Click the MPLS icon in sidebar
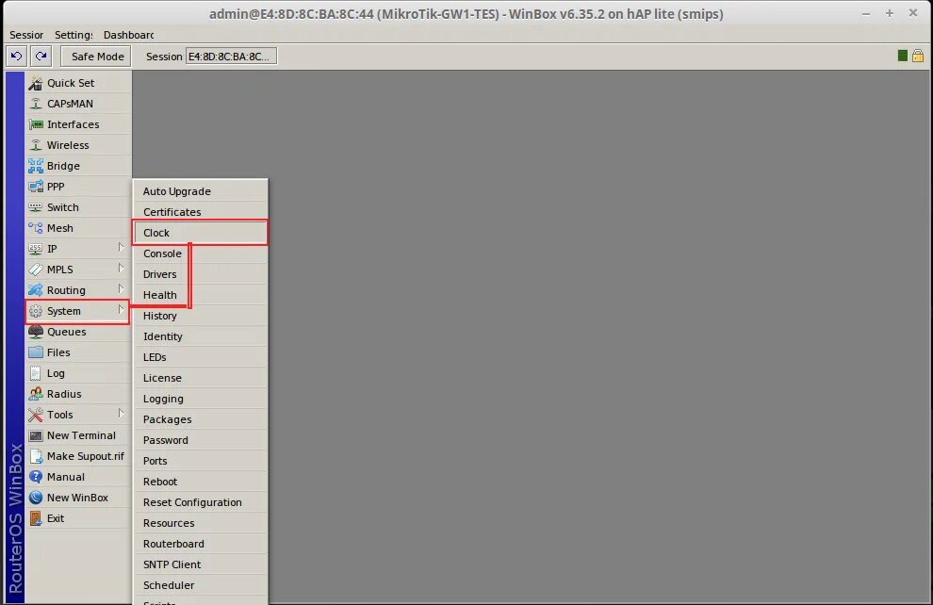The height and width of the screenshot is (605, 933). click(x=36, y=270)
